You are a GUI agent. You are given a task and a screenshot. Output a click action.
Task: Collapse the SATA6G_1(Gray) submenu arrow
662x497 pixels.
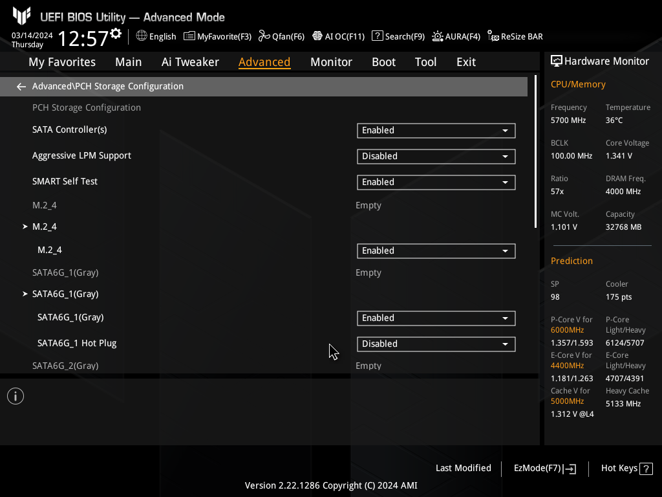click(x=25, y=294)
